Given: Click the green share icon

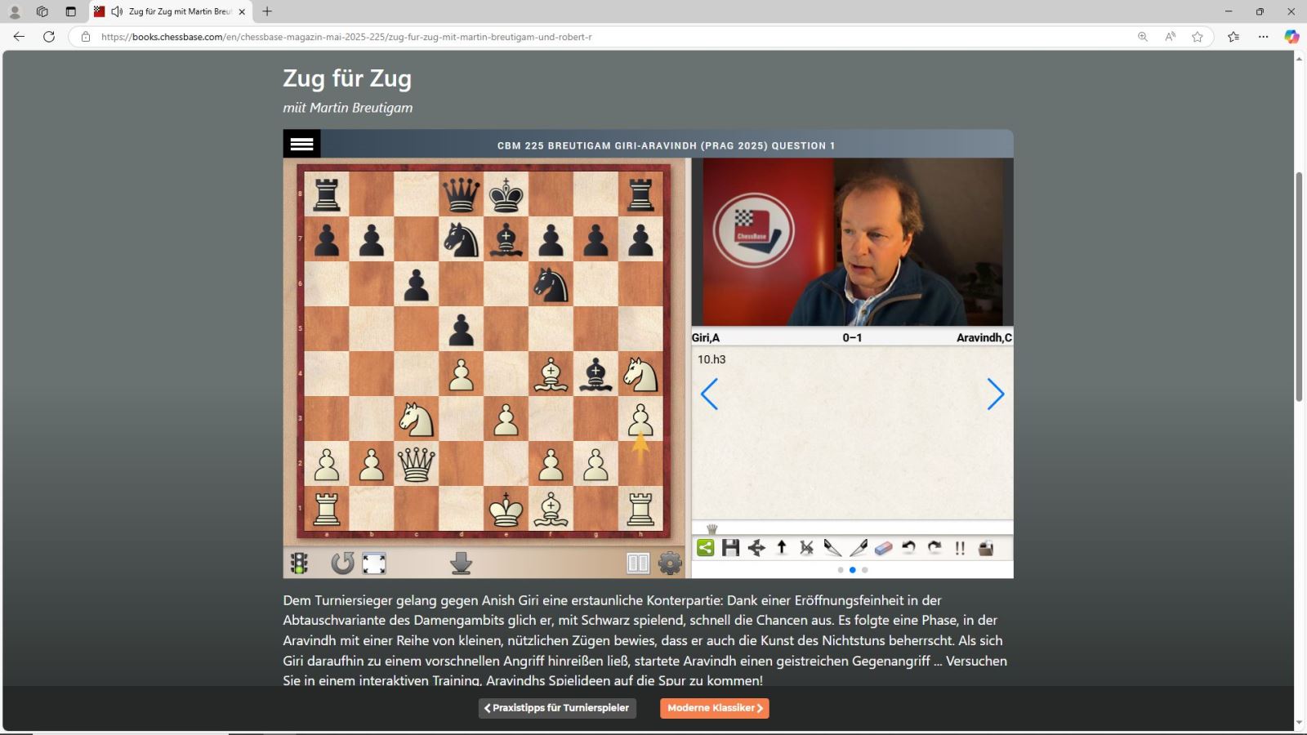Looking at the screenshot, I should 705,548.
